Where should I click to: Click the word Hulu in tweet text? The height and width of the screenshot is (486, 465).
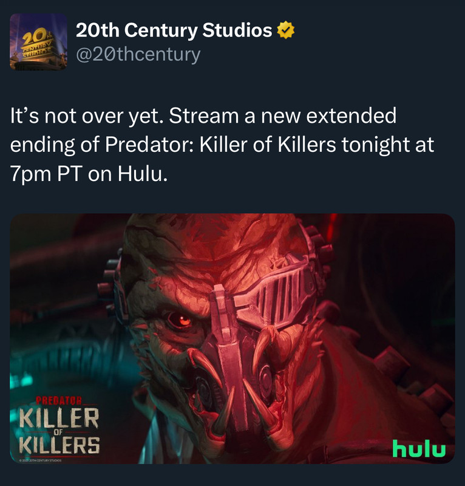140,174
